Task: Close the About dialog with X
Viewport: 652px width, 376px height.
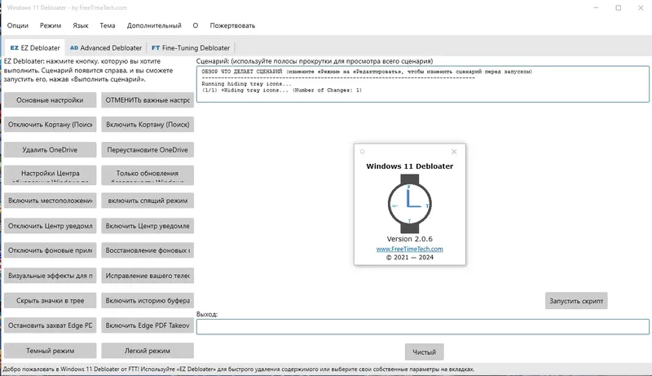Action: 454,152
